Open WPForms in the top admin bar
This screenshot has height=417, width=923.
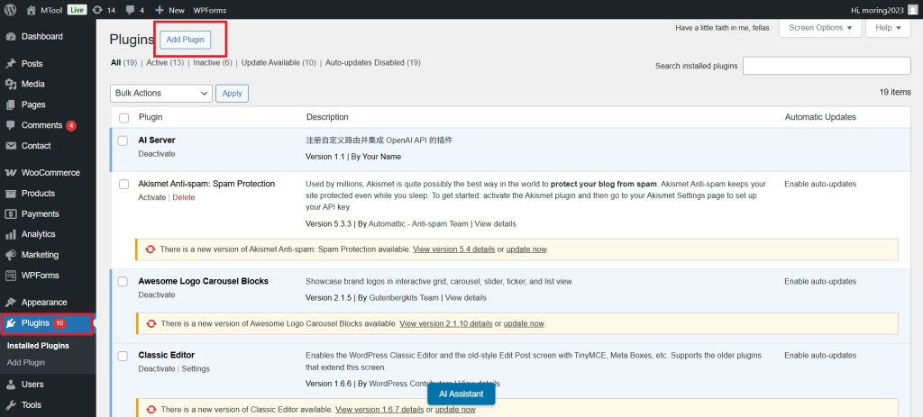pyautogui.click(x=209, y=10)
